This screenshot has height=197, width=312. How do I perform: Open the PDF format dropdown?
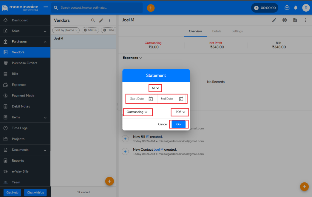coord(180,112)
